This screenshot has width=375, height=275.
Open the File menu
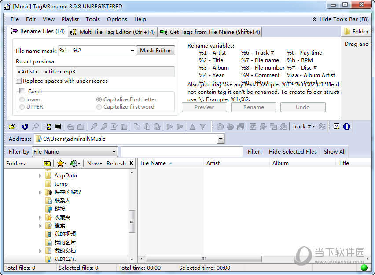[15, 19]
